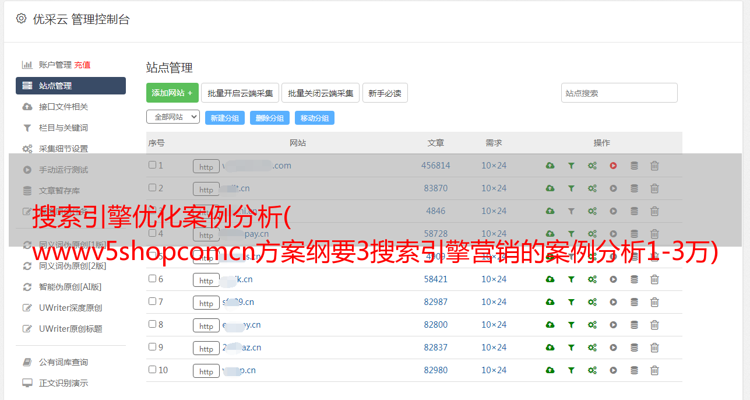The image size is (750, 400).
Task: Click the run icon in row 7
Action: [x=613, y=302]
